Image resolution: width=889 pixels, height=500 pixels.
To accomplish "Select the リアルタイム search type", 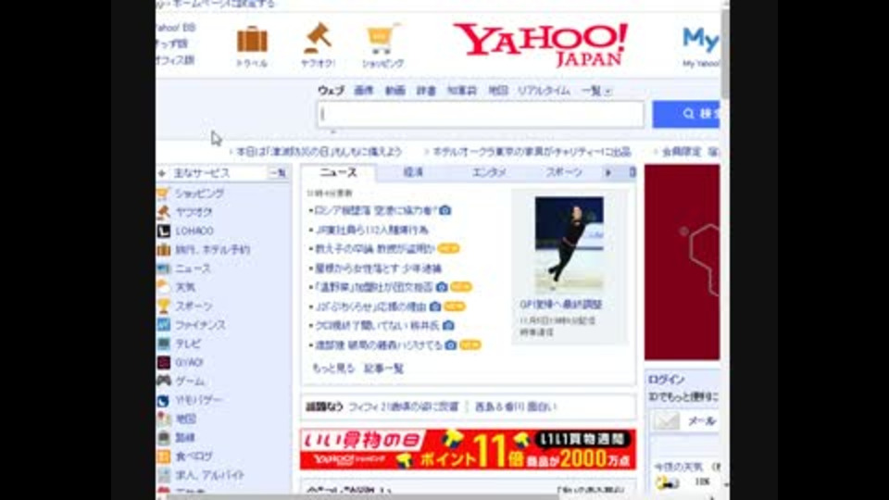I will [544, 91].
